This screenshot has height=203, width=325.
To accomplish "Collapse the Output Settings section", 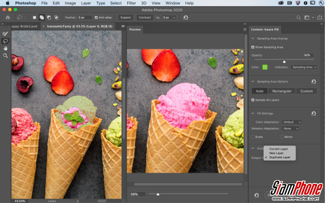I will (252, 148).
